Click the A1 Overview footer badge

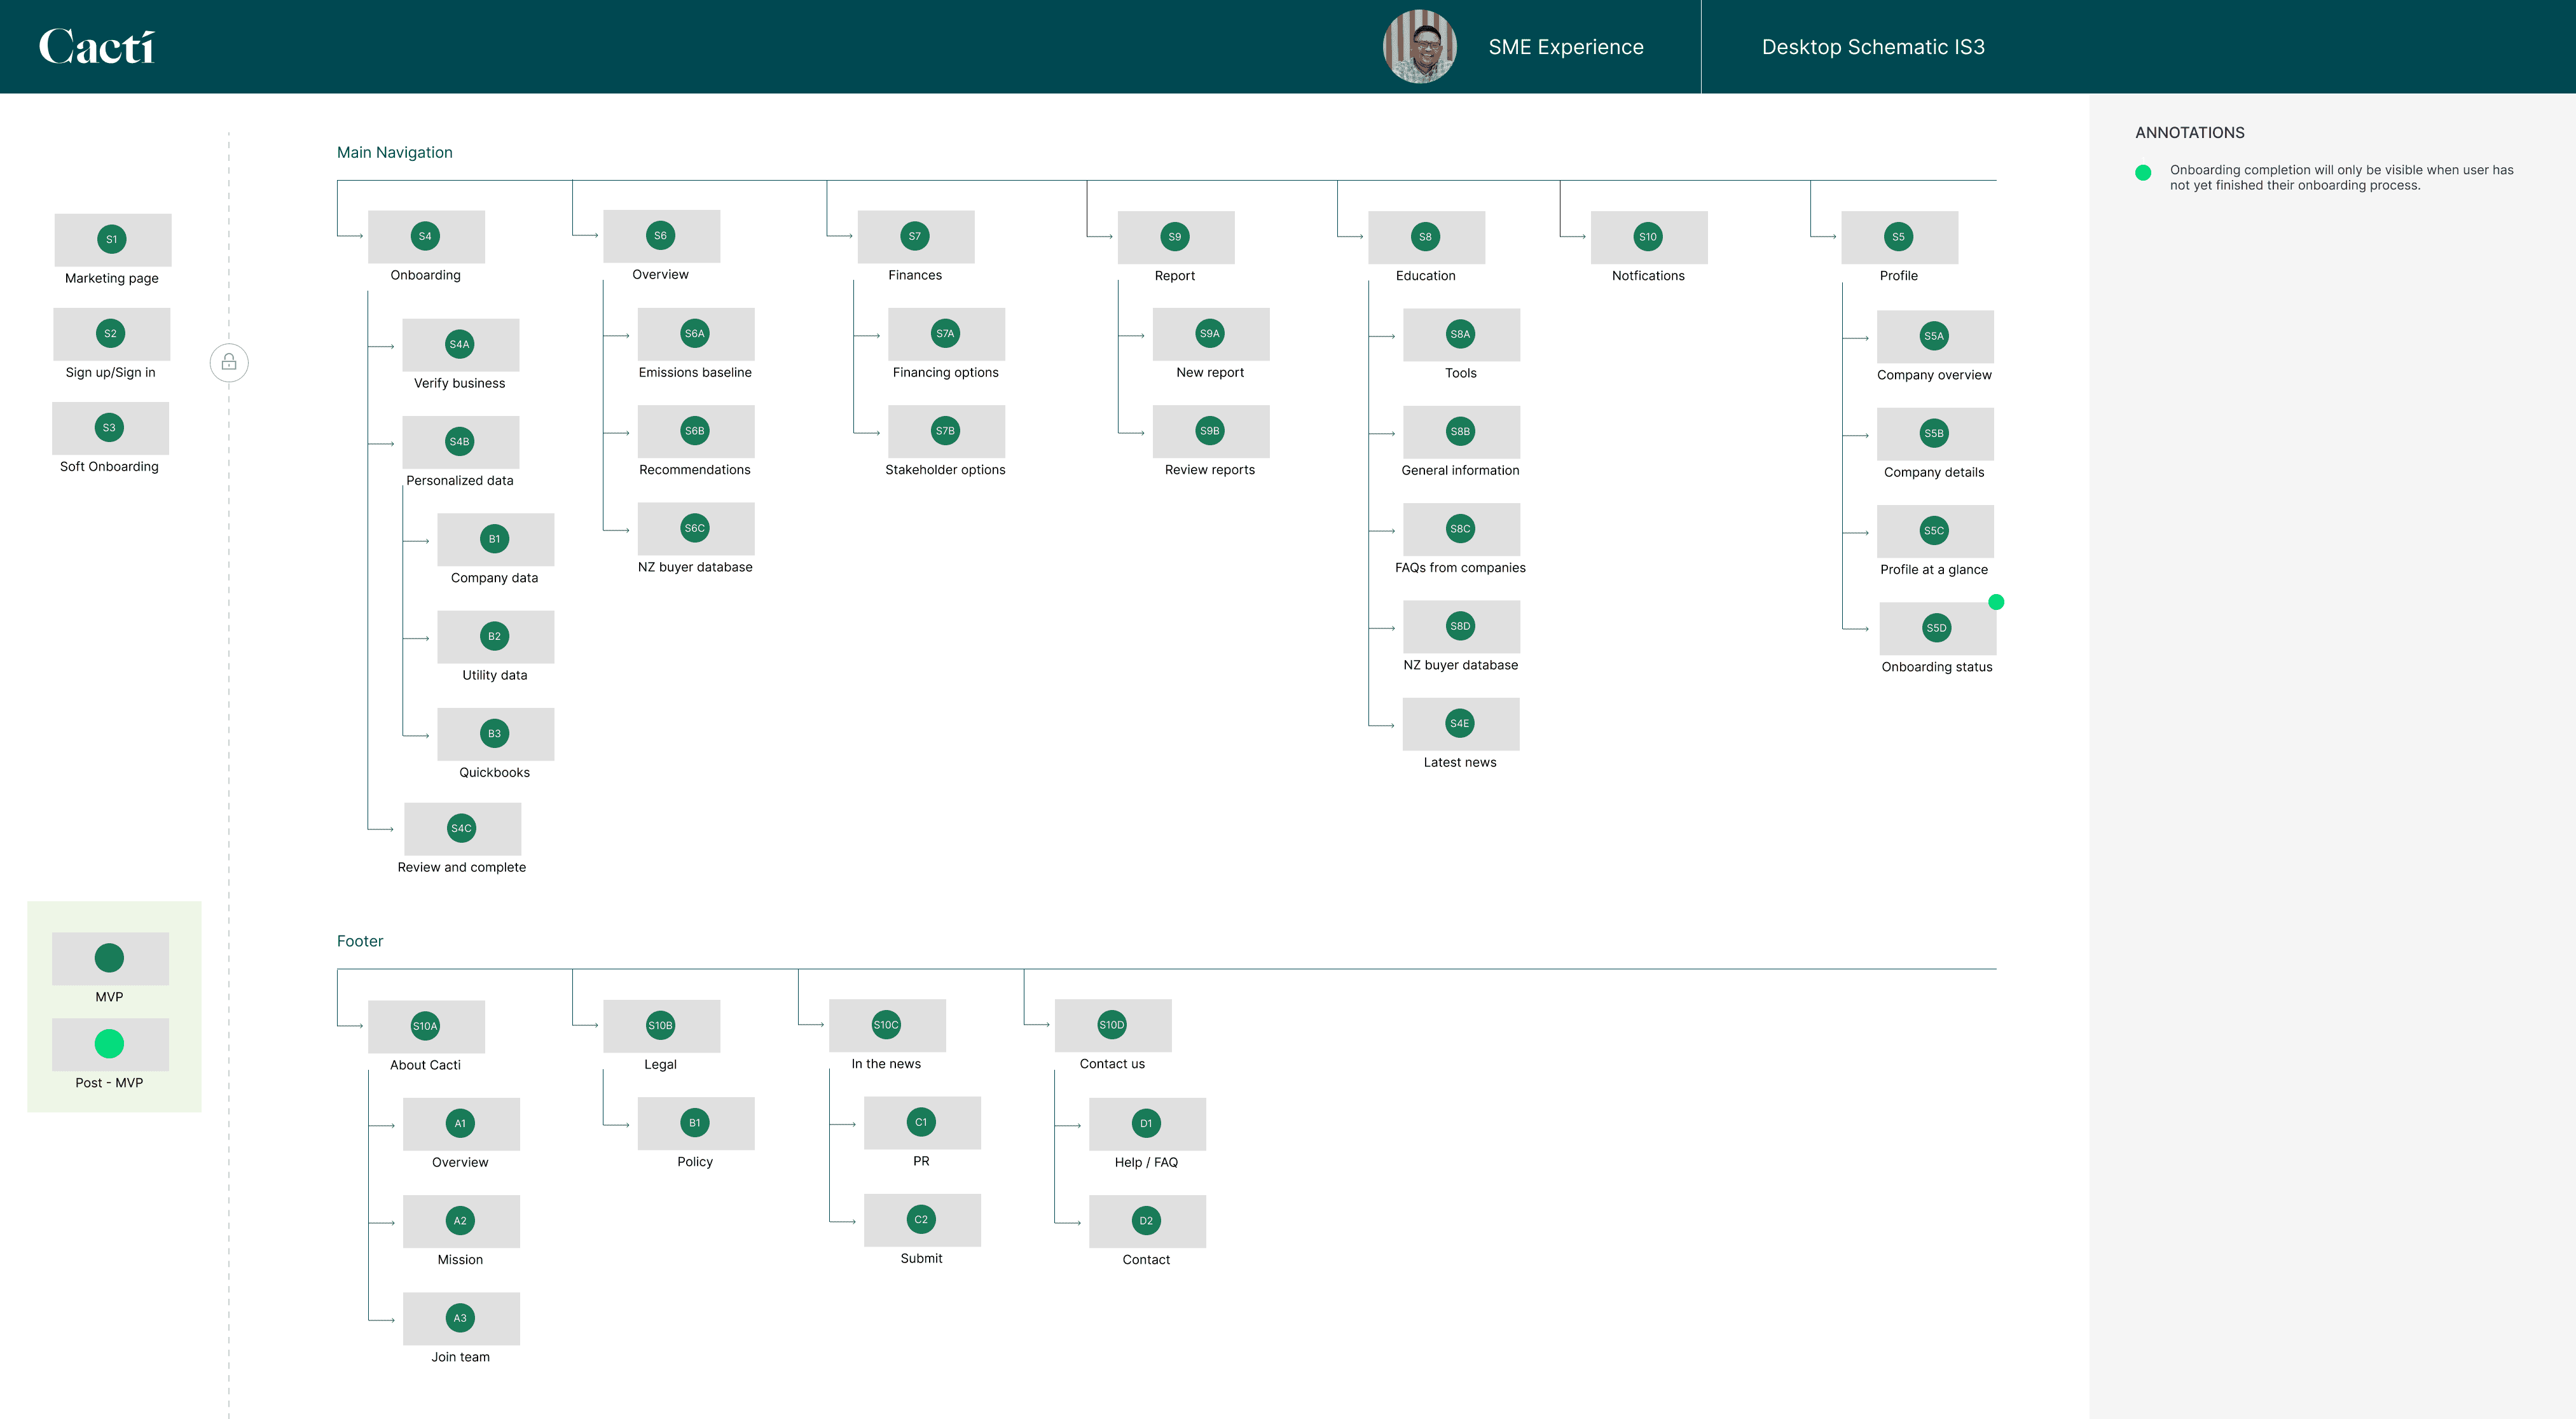click(x=461, y=1123)
